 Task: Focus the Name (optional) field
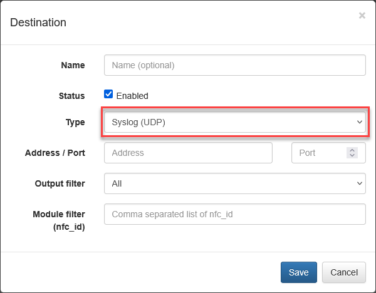coord(235,65)
